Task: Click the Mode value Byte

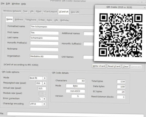Action: [x=75, y=86]
